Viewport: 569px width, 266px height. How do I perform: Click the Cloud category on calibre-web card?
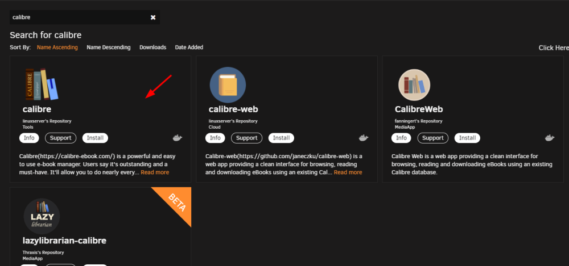215,128
